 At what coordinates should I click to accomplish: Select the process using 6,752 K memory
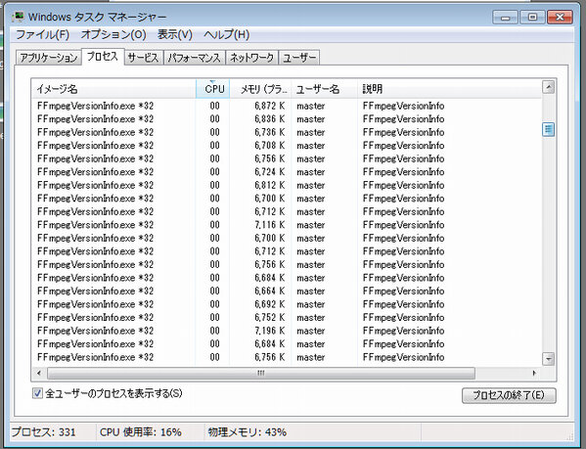tap(287, 318)
